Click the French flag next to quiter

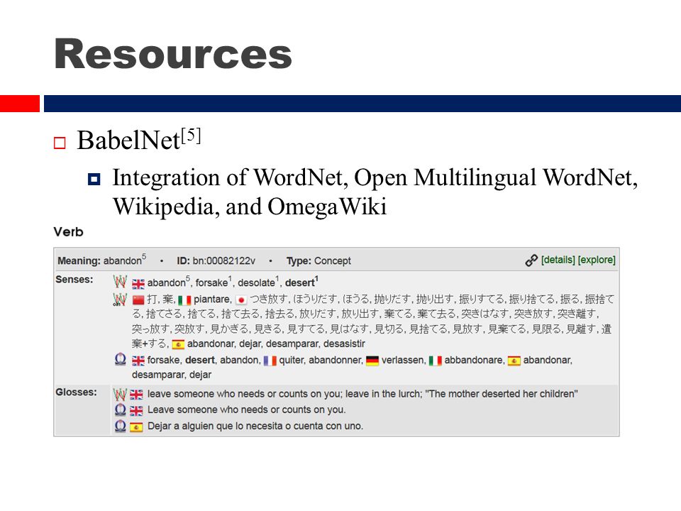tap(270, 361)
